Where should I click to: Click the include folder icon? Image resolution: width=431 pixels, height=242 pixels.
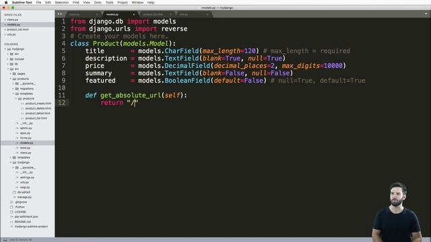tap(11, 59)
